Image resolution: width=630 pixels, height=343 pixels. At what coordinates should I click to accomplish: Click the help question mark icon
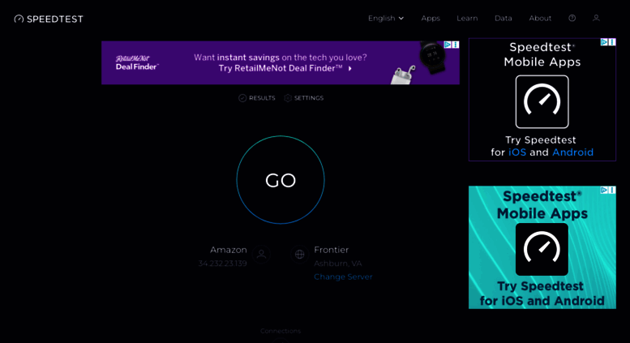(572, 18)
